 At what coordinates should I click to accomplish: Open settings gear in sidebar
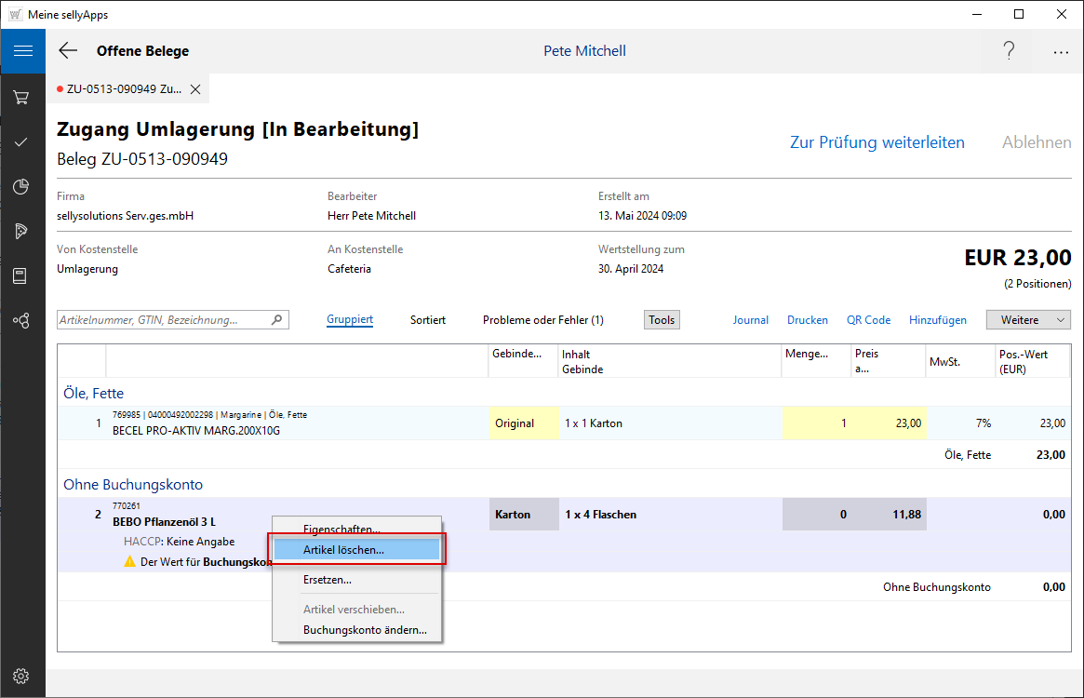tap(21, 676)
